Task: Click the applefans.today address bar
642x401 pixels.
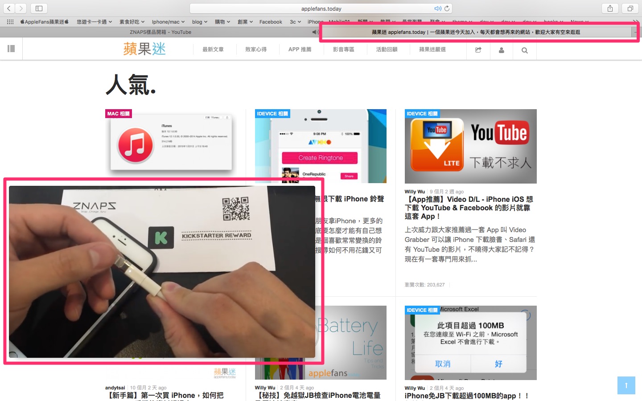Action: (321, 8)
